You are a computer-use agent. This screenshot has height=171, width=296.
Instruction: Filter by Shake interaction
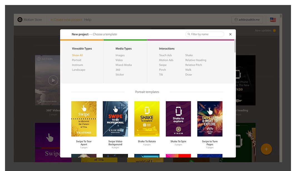[189, 55]
